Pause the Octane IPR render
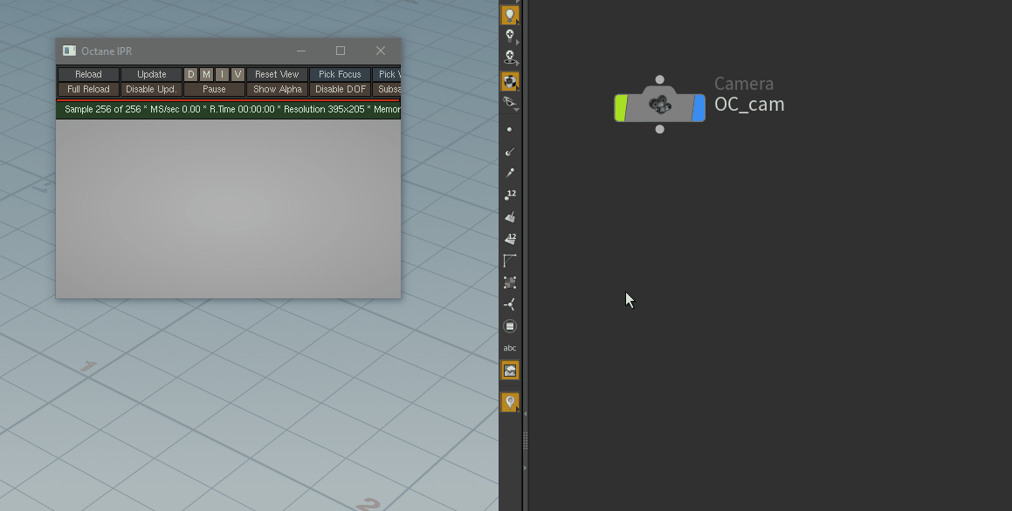Image resolution: width=1012 pixels, height=511 pixels. click(x=214, y=89)
